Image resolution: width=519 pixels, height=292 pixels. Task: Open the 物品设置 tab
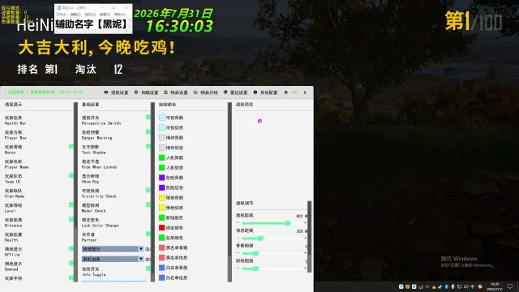click(x=176, y=92)
